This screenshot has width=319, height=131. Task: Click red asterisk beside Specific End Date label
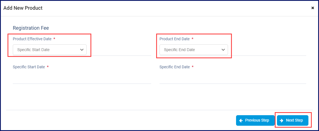click(193, 67)
